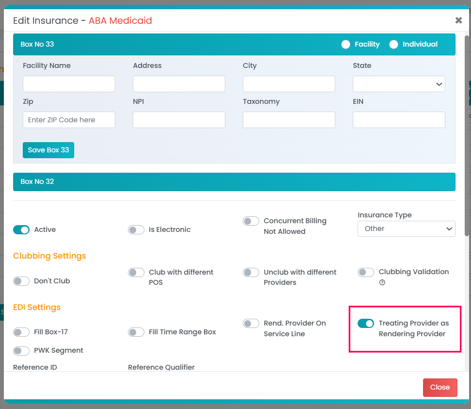Expand the Box No 32 section
Image resolution: width=471 pixels, height=409 pixels.
pos(234,181)
